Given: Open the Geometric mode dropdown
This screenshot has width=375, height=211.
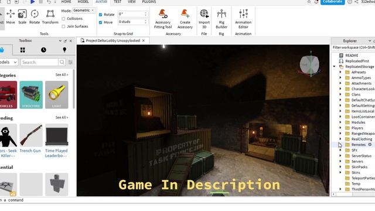Looking at the screenshot, I should coord(83,11).
